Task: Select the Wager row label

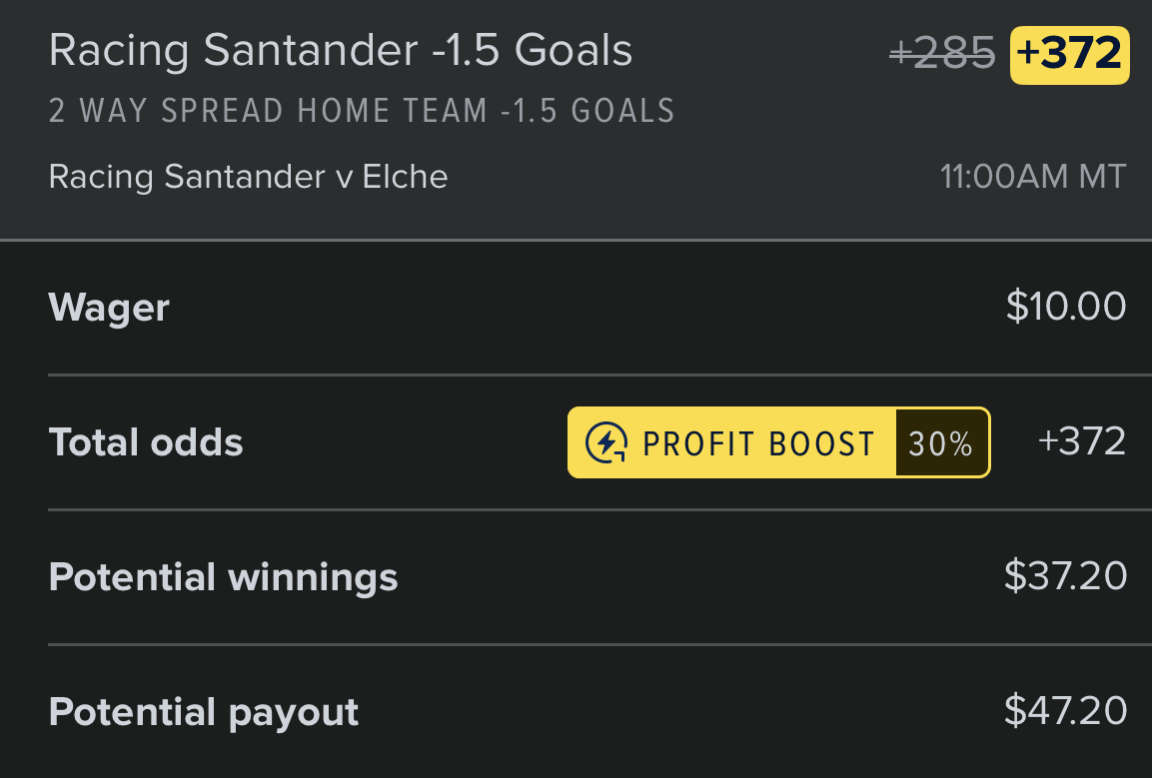Action: click(x=109, y=308)
